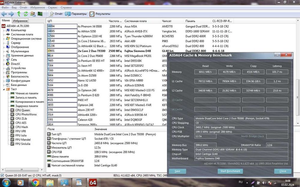Open File Explorer from the taskbar

[50, 183]
